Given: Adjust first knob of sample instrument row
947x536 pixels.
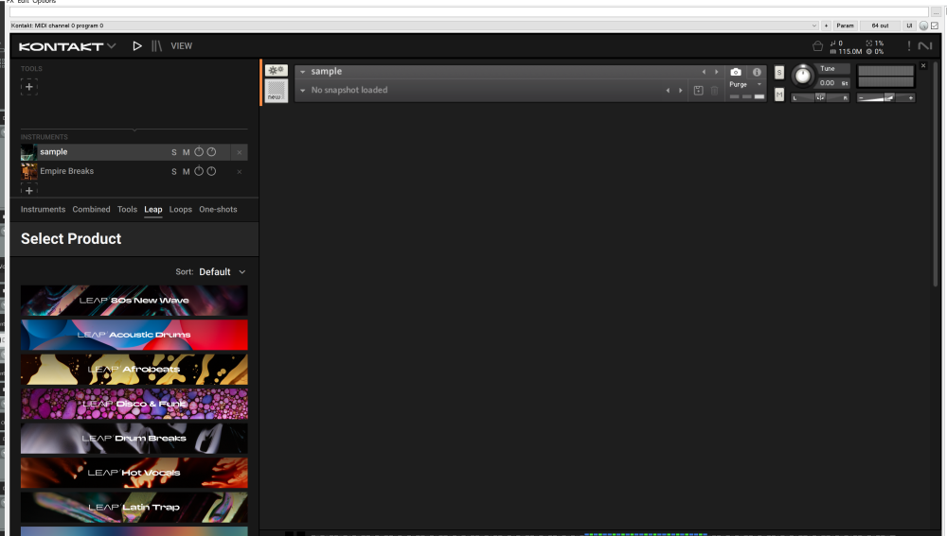Looking at the screenshot, I should point(199,152).
